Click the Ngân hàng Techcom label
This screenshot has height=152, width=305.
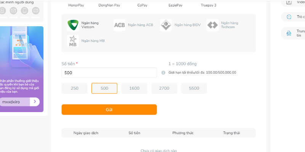[x=230, y=25]
